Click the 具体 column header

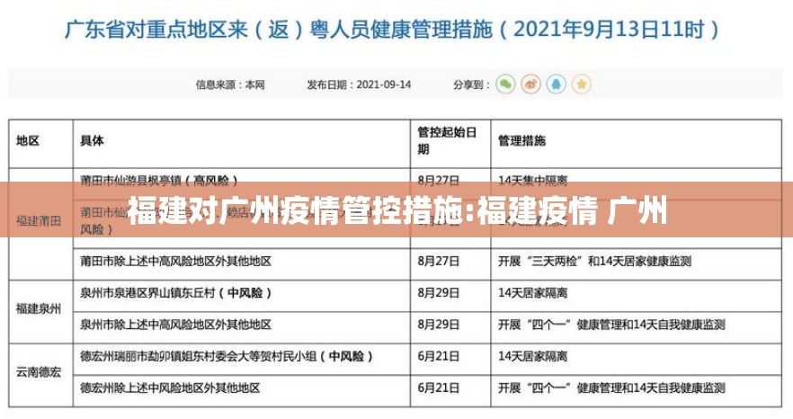(x=93, y=141)
